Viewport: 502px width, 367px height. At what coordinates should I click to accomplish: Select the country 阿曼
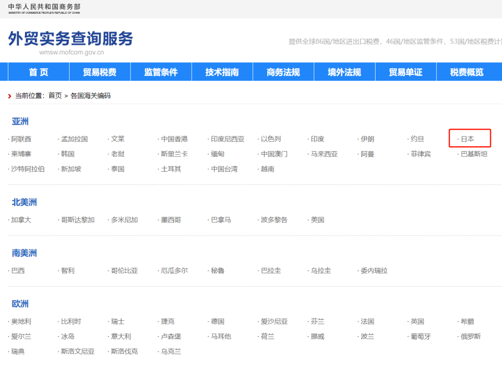pos(367,154)
